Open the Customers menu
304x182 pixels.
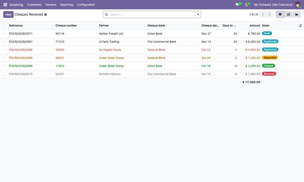(34, 5)
